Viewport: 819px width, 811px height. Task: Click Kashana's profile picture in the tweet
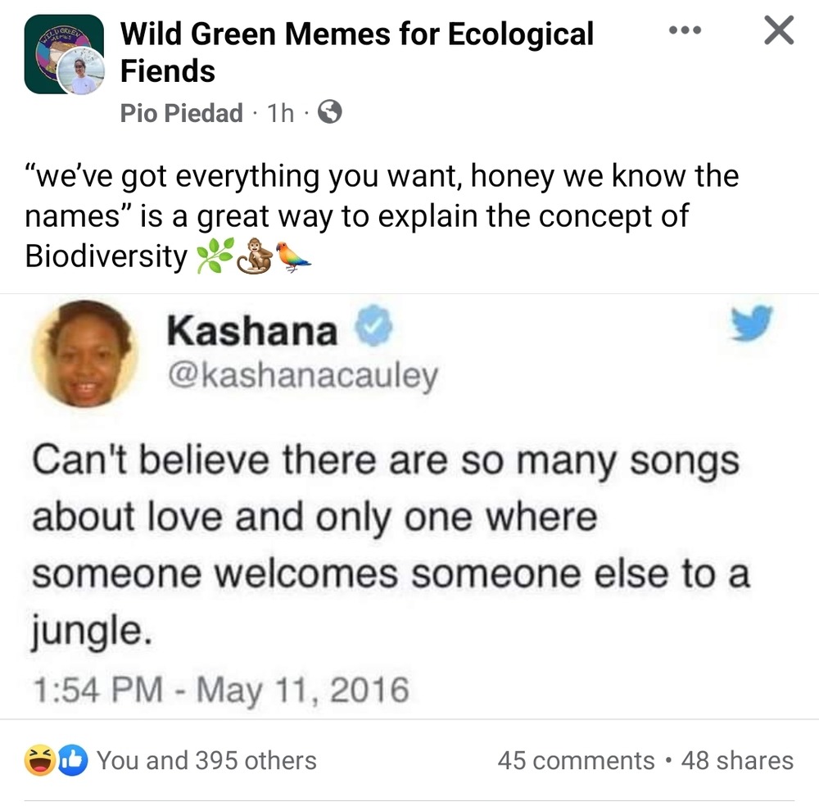click(x=84, y=353)
